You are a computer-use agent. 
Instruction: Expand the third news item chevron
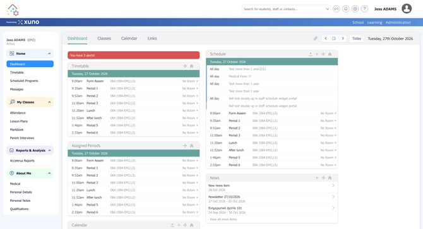pyautogui.click(x=333, y=208)
